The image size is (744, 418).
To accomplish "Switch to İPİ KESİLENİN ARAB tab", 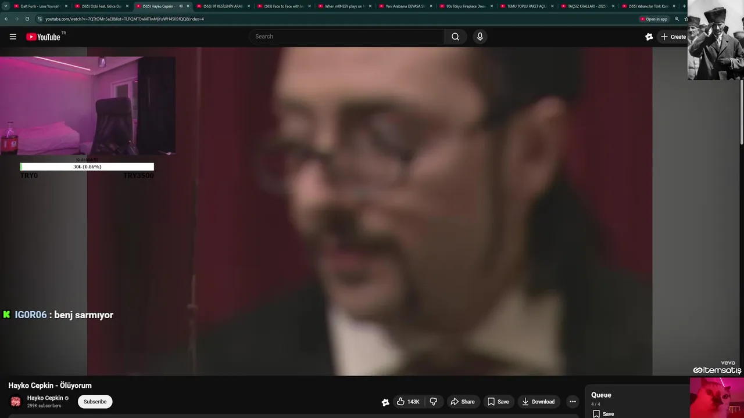I will [x=222, y=6].
